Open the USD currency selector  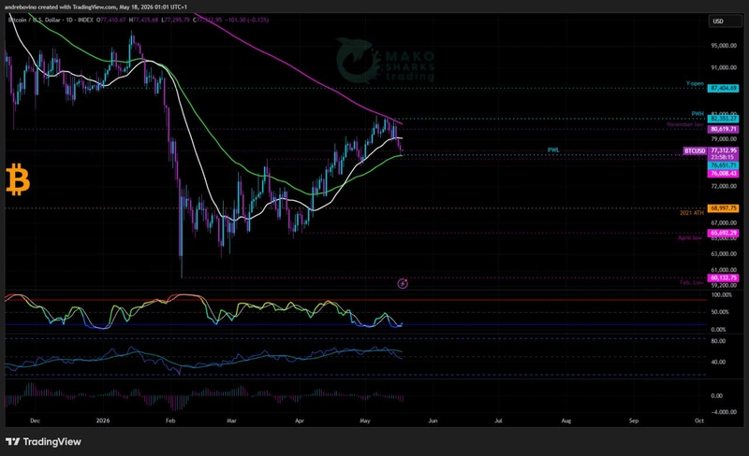point(724,21)
